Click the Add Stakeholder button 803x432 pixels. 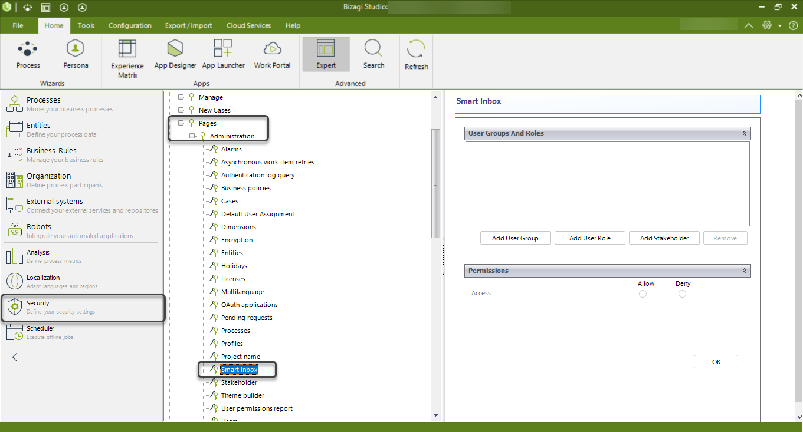pos(664,238)
